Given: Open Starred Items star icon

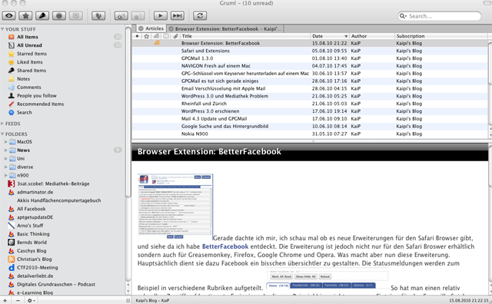Looking at the screenshot, I should (12, 54).
